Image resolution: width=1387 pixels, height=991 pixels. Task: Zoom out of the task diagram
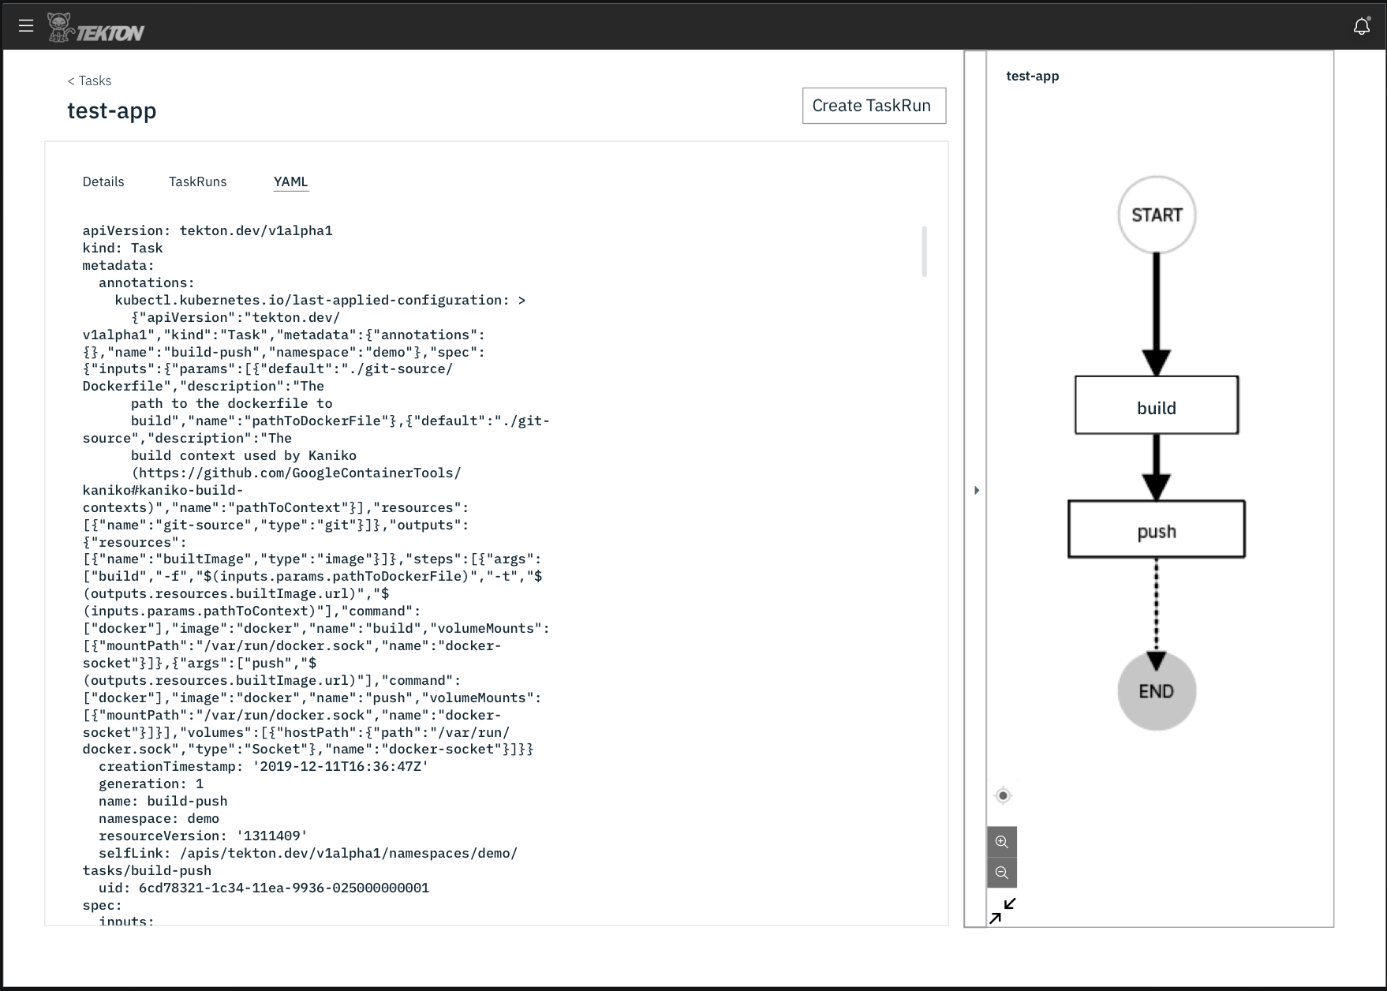pyautogui.click(x=1002, y=872)
